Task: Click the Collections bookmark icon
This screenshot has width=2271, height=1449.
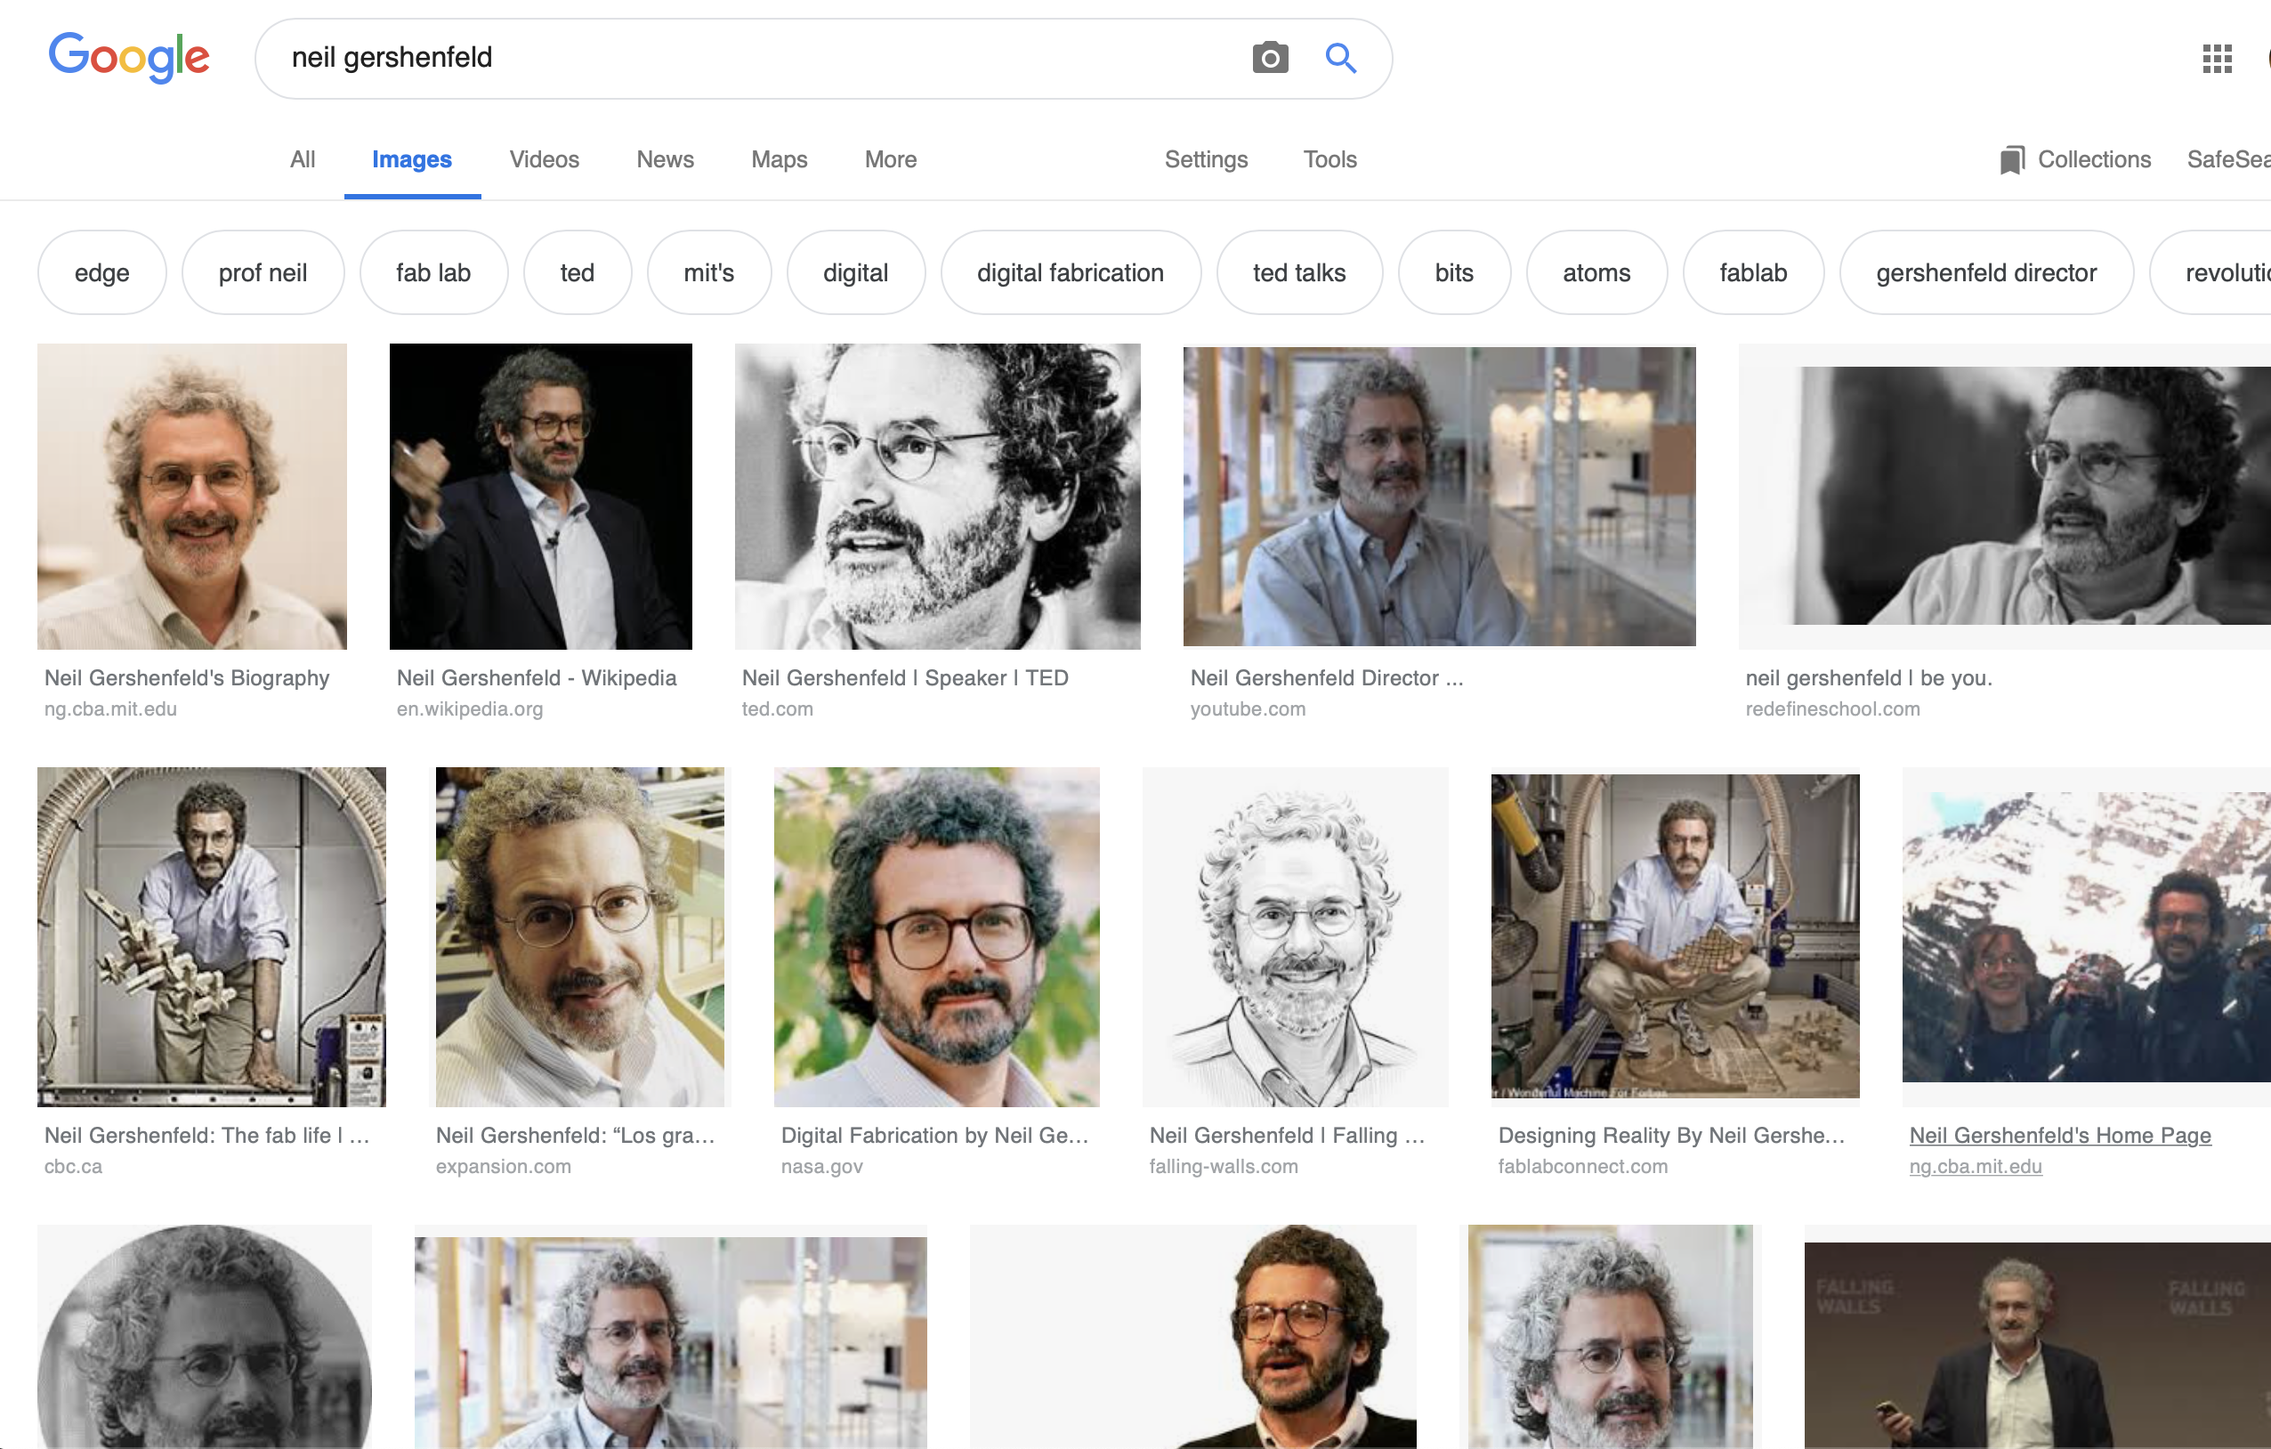Action: point(2014,158)
